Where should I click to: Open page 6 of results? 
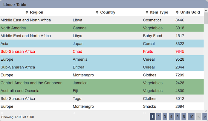point(184,117)
